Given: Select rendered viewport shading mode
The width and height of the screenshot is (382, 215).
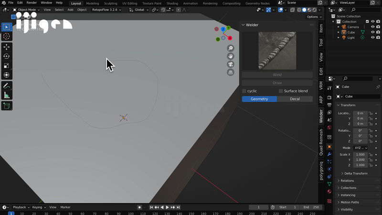Looking at the screenshot, I should click(315, 10).
